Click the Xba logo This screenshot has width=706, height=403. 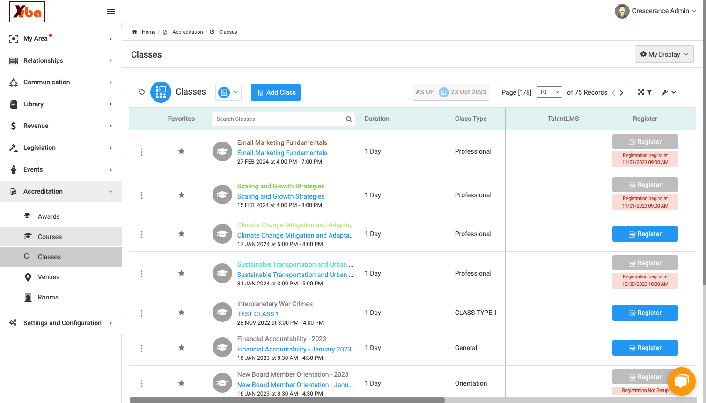(27, 12)
